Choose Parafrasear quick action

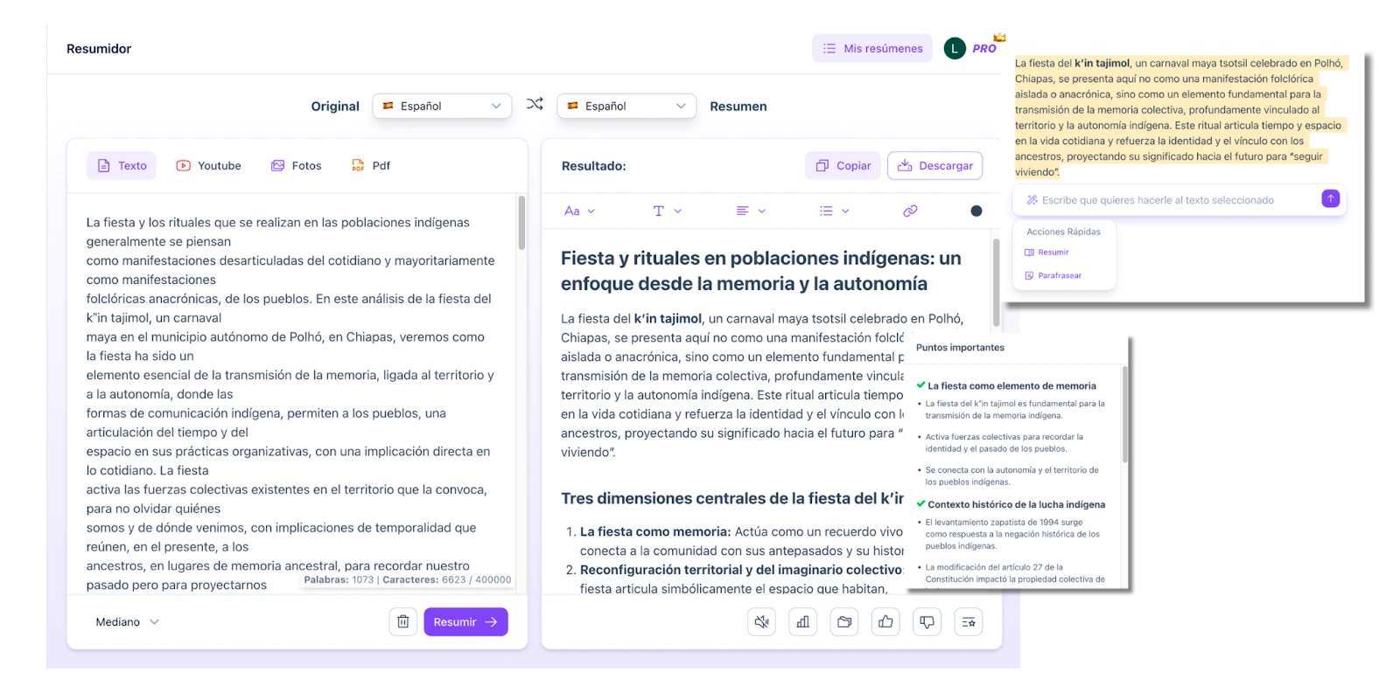click(x=1053, y=275)
